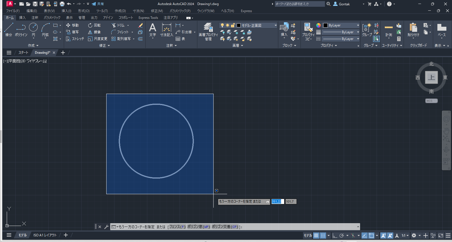The height and width of the screenshot is (242, 452).
Task: Switch to ISO A1 レイアウト tab
Action: click(x=45, y=235)
